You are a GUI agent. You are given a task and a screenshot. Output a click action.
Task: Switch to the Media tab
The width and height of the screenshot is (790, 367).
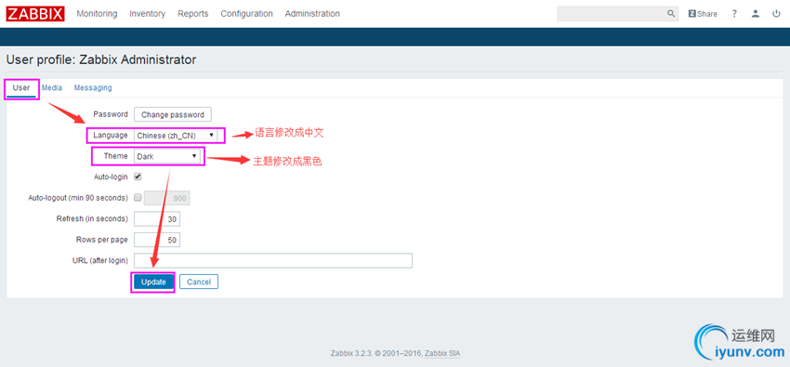pyautogui.click(x=52, y=87)
